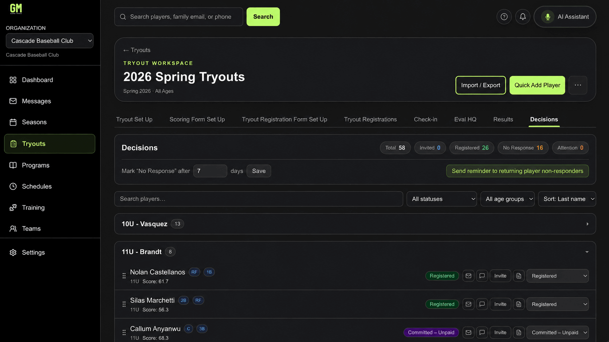Open the Sort: Last name dropdown

567,199
